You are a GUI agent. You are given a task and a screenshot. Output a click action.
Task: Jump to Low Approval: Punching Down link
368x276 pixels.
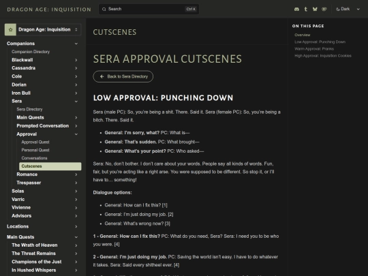pos(320,42)
